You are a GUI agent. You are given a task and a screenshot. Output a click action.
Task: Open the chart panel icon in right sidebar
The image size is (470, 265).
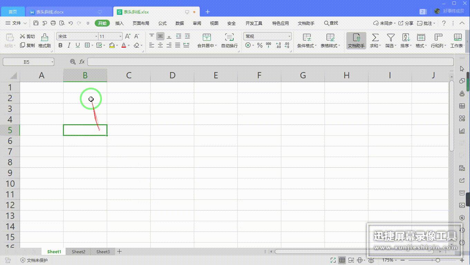[x=462, y=131]
